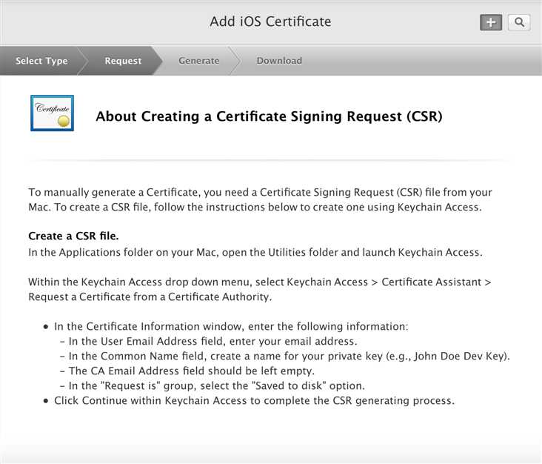This screenshot has width=542, height=464.
Task: Click the blue certificate icon
Action: point(52,113)
